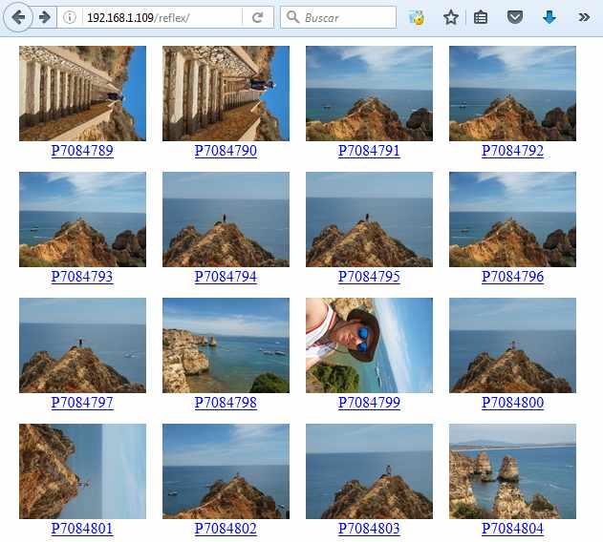This screenshot has width=603, height=542.
Task: Click the thumbnail above P7084792
Action: click(x=512, y=94)
